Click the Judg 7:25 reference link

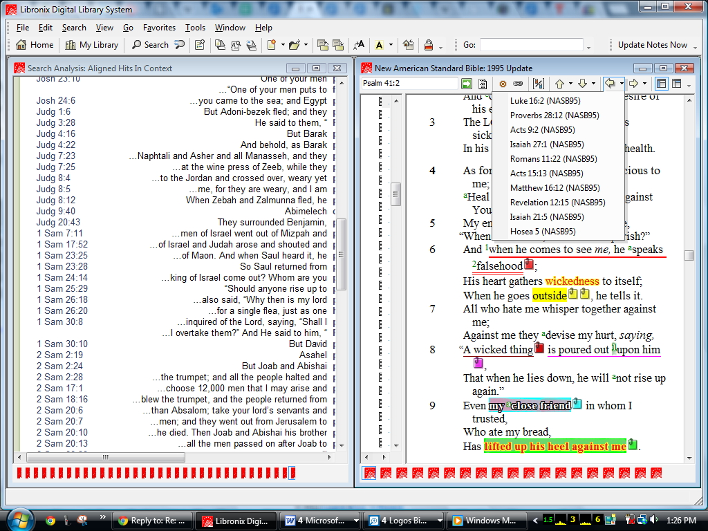[56, 167]
